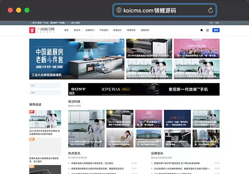Viewport: 249px width, 174px height.
Task: Open the 全屋系列 nav item
Action: coord(145,30)
